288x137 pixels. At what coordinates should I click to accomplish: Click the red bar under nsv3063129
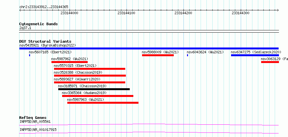270,62
